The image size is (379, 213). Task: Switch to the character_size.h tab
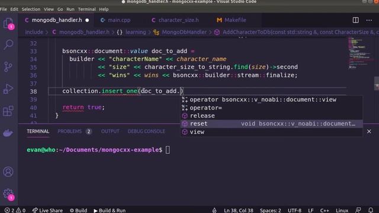coord(175,20)
